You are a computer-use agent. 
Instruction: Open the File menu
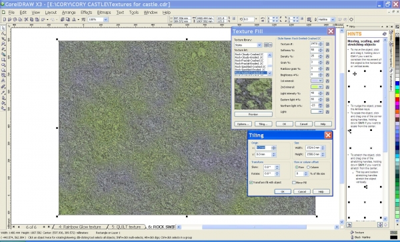[11, 12]
